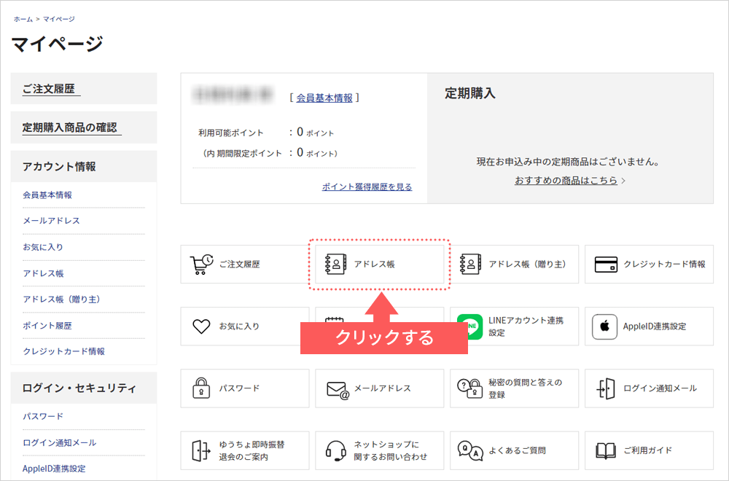
Task: Click the shopping cart order history icon
Action: pyautogui.click(x=201, y=264)
